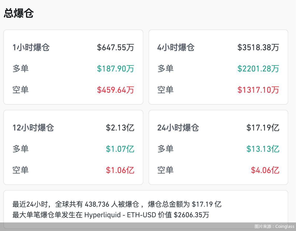This screenshot has height=231, width=296.
Task: Click the $2201.28万 long position figure
Action: pos(258,69)
